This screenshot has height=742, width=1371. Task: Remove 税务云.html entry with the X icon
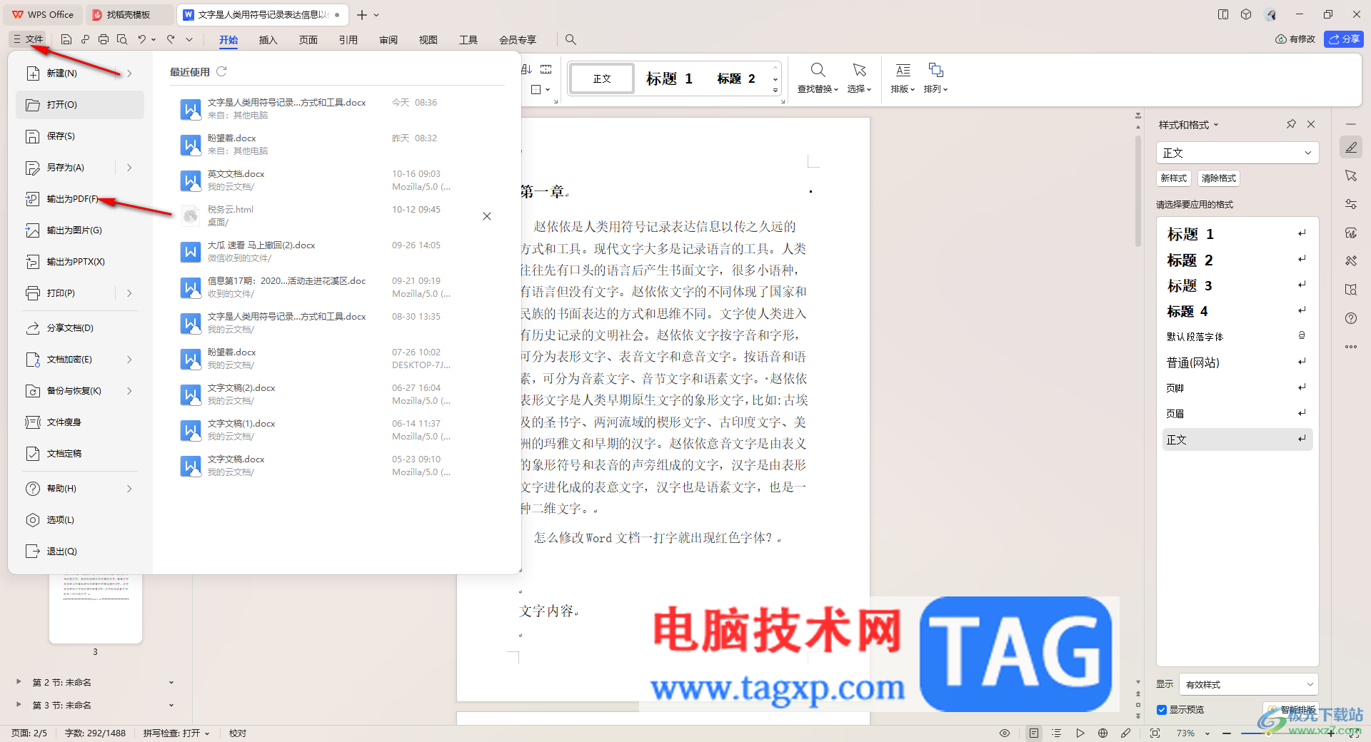pyautogui.click(x=487, y=216)
